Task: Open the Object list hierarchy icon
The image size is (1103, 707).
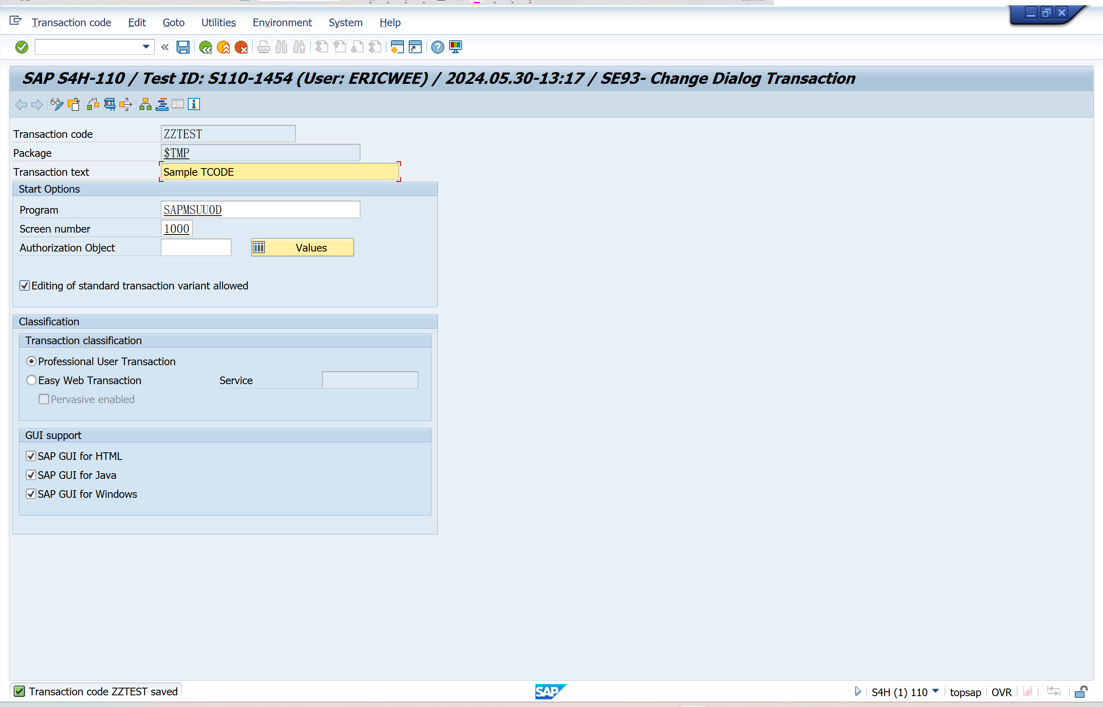Action: tap(146, 104)
